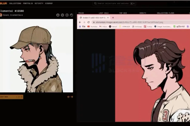Screen dimensions: 190x126
Task: Click the red-background character image in the browser
Action: (153, 76)
